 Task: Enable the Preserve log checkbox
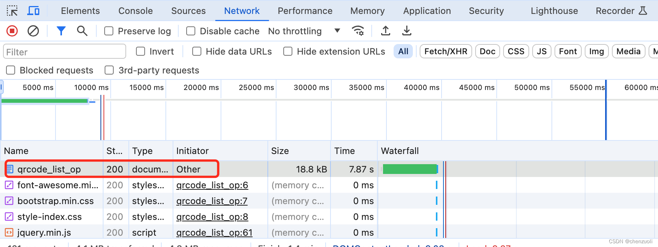[x=109, y=31]
